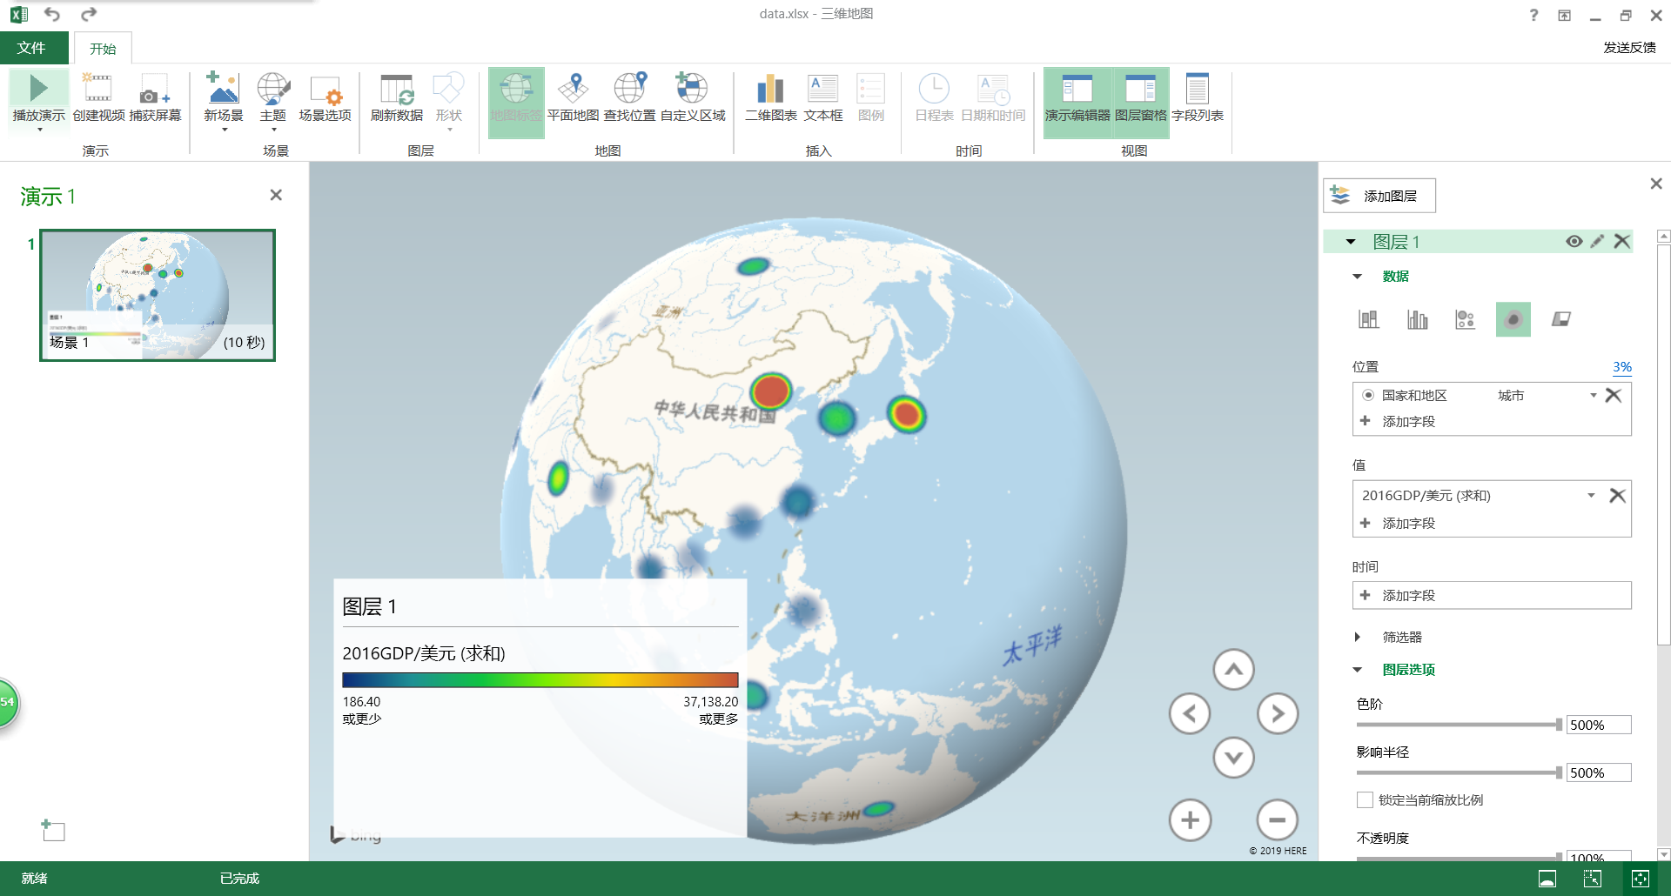This screenshot has width=1671, height=896.
Task: Open the 字段列表 field list
Action: pyautogui.click(x=1198, y=97)
